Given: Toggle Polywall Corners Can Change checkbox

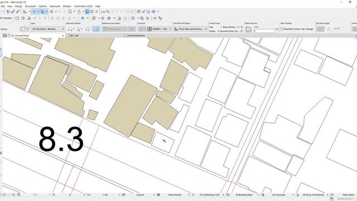Looking at the screenshot, I should 282,29.
